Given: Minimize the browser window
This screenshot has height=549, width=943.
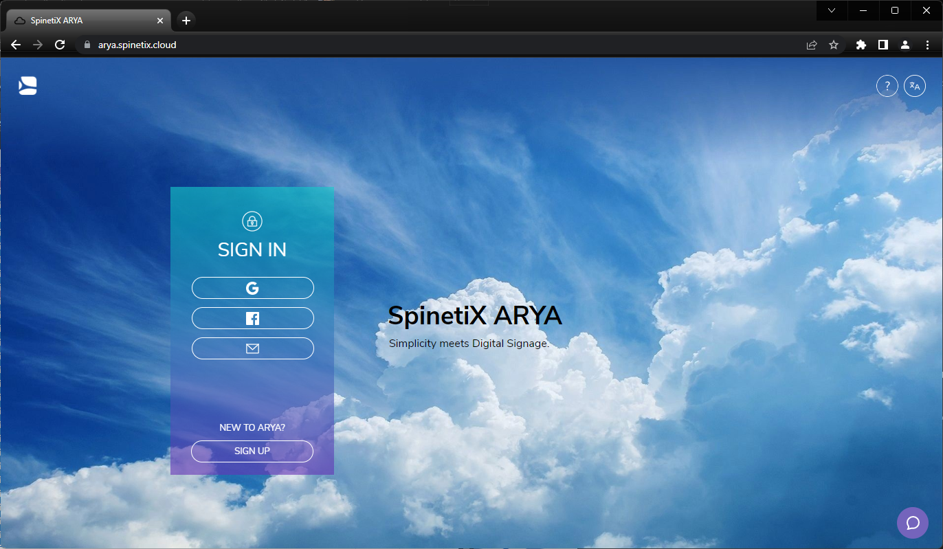Looking at the screenshot, I should (863, 10).
